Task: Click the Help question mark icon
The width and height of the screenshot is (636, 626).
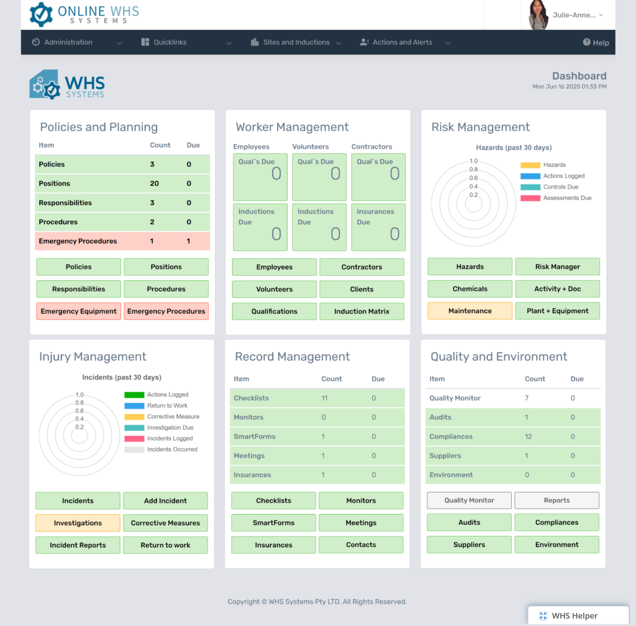Action: click(586, 42)
